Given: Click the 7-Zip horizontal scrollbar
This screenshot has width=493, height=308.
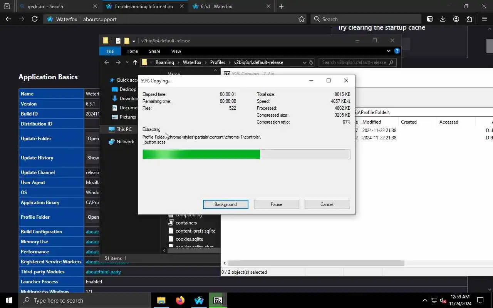Looking at the screenshot, I should click(x=316, y=263).
